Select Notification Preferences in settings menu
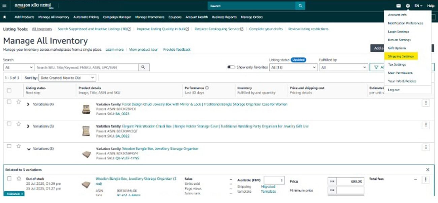438x203 pixels. (x=405, y=23)
